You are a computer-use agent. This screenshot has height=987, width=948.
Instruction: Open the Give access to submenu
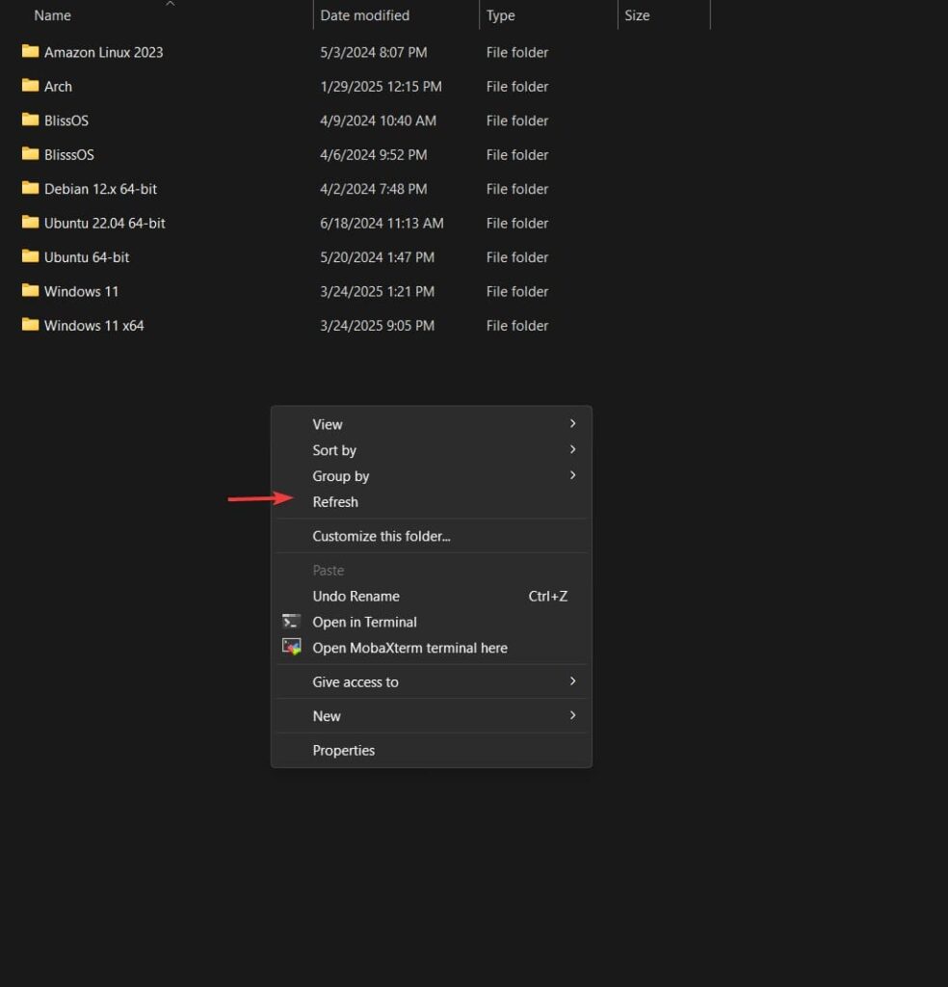pos(355,681)
